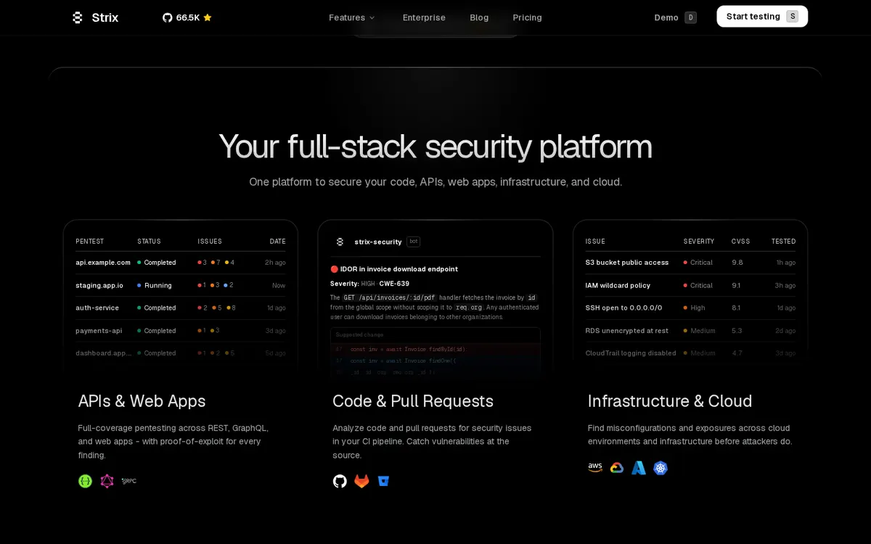Click the Start testing button

[x=762, y=17]
